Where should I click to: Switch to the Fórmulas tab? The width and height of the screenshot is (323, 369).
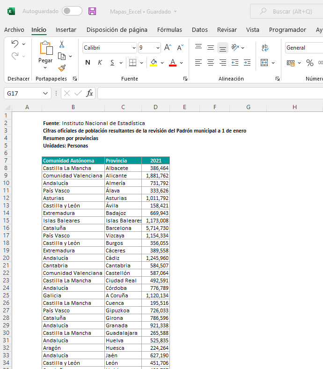click(x=169, y=30)
